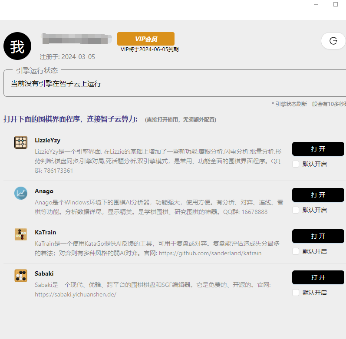The image size is (346, 339).
Task: Check 默认开启 checkbox for Sabaki
Action: click(x=296, y=293)
